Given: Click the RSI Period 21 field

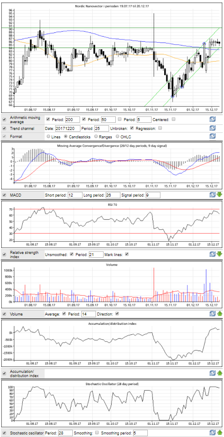Looking at the screenshot, I should [96, 254].
